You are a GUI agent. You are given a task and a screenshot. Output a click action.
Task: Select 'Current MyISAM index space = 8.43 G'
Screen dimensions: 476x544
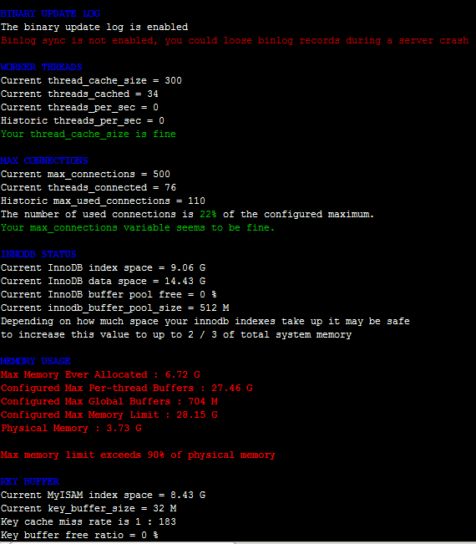103,495
